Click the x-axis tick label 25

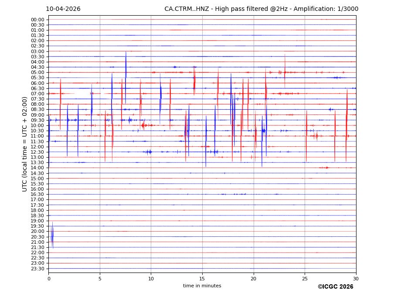pyautogui.click(x=305, y=279)
